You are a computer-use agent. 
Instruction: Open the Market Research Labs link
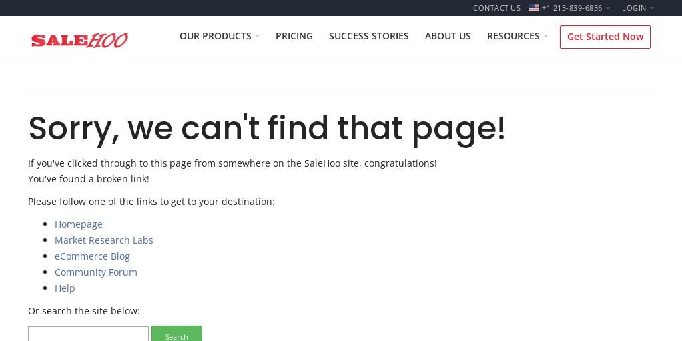click(x=104, y=240)
